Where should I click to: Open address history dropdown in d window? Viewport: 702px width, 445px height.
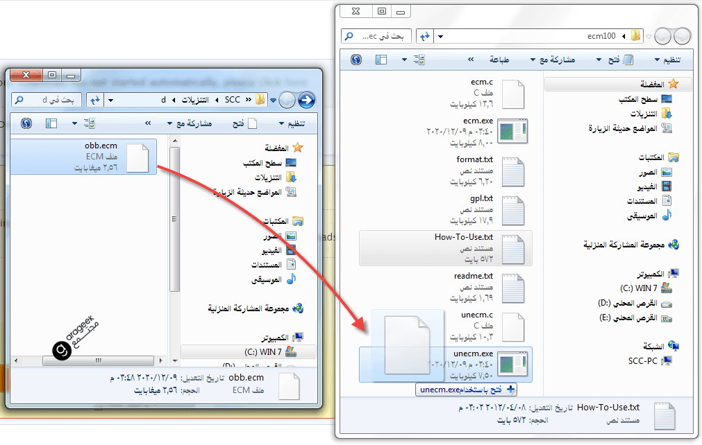pos(110,101)
